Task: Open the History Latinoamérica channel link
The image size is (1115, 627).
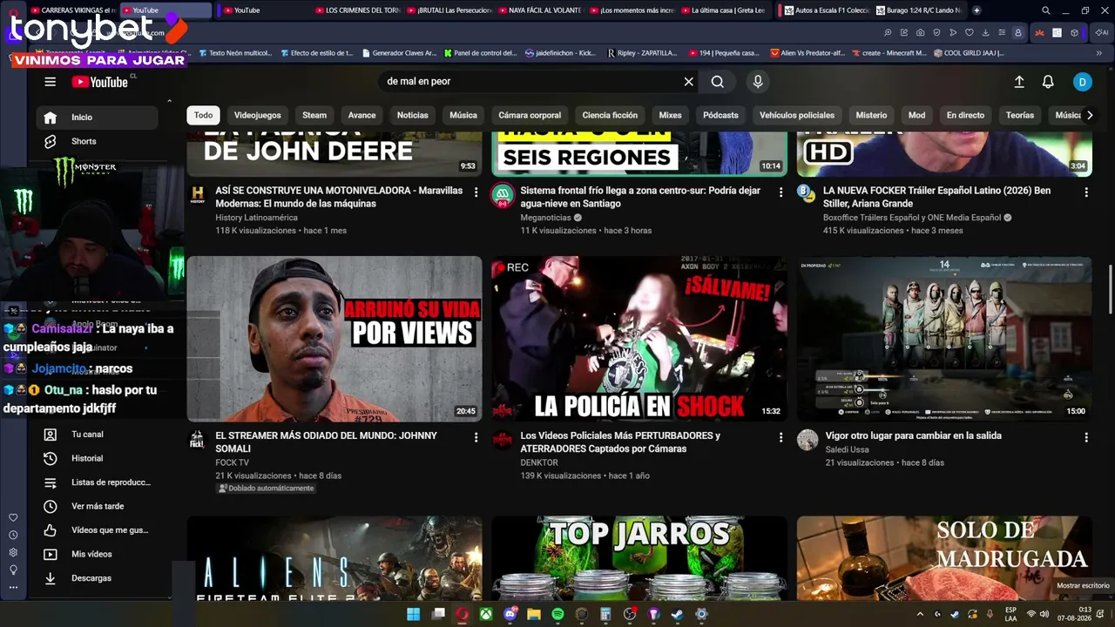Action: coord(256,218)
